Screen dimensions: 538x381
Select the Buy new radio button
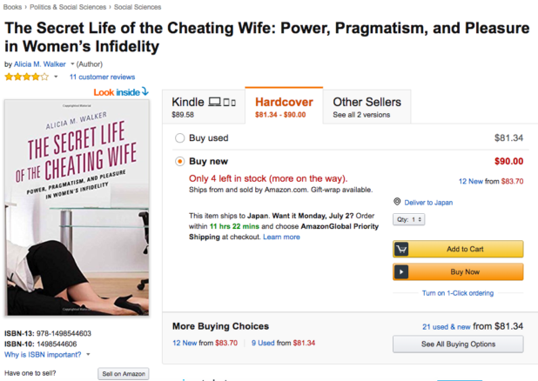tap(180, 161)
